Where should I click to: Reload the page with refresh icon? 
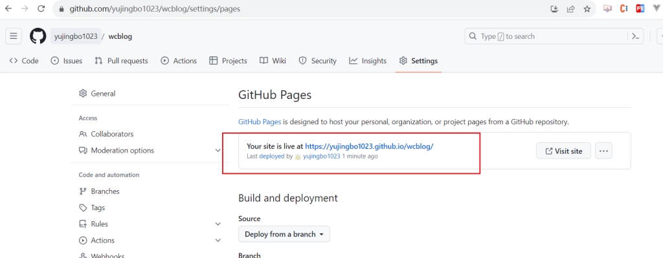(x=41, y=8)
